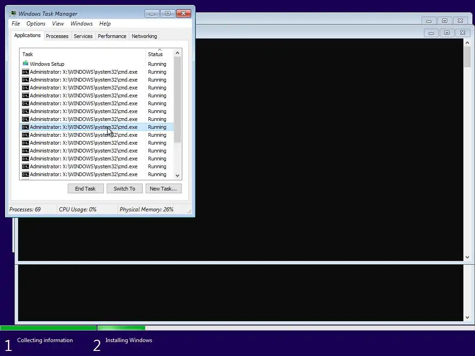This screenshot has width=475, height=356.
Task: Click the Task Manager title bar icon
Action: (13, 13)
